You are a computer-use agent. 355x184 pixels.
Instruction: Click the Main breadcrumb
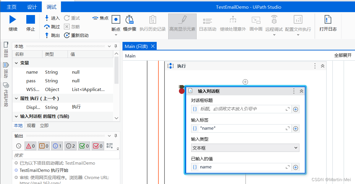(x=130, y=56)
